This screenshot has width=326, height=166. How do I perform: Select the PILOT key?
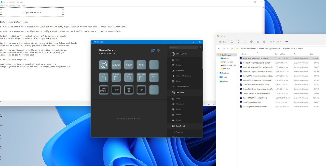(x=116, y=90)
